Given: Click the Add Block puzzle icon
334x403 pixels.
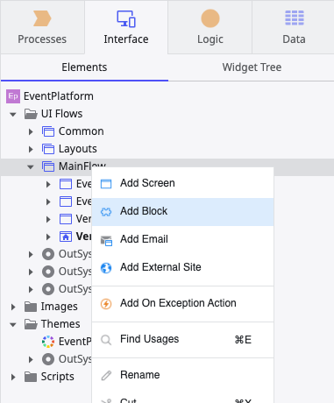Looking at the screenshot, I should [x=106, y=212].
